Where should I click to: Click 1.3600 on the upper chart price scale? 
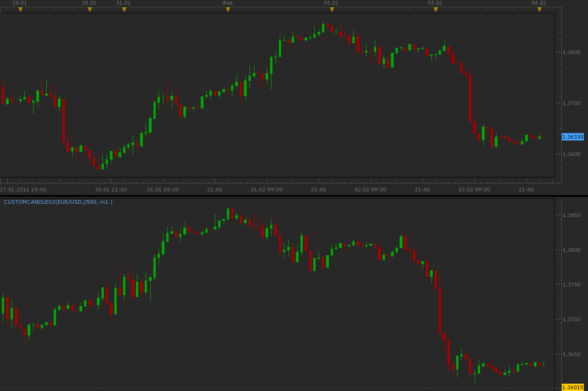(x=572, y=154)
